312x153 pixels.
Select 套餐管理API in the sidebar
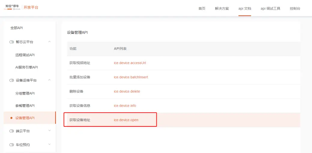(x=25, y=106)
